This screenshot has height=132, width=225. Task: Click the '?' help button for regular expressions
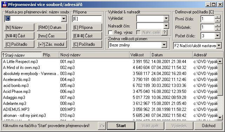[164, 32]
